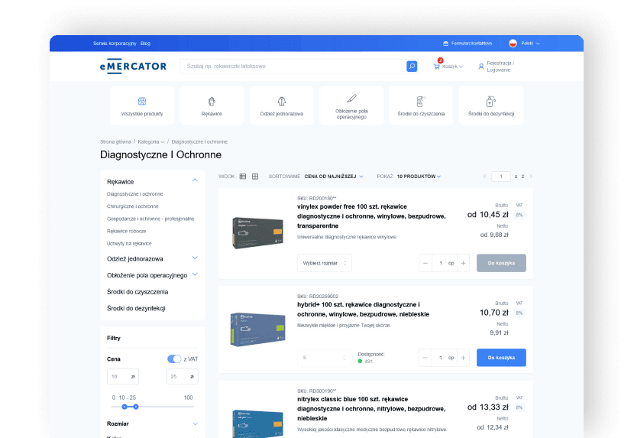This screenshot has width=634, height=438.
Task: Click the eMercator logo
Action: (133, 67)
